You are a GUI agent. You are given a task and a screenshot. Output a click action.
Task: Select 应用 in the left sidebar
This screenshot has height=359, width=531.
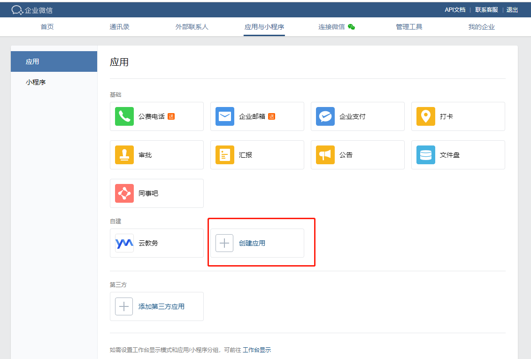(54, 61)
